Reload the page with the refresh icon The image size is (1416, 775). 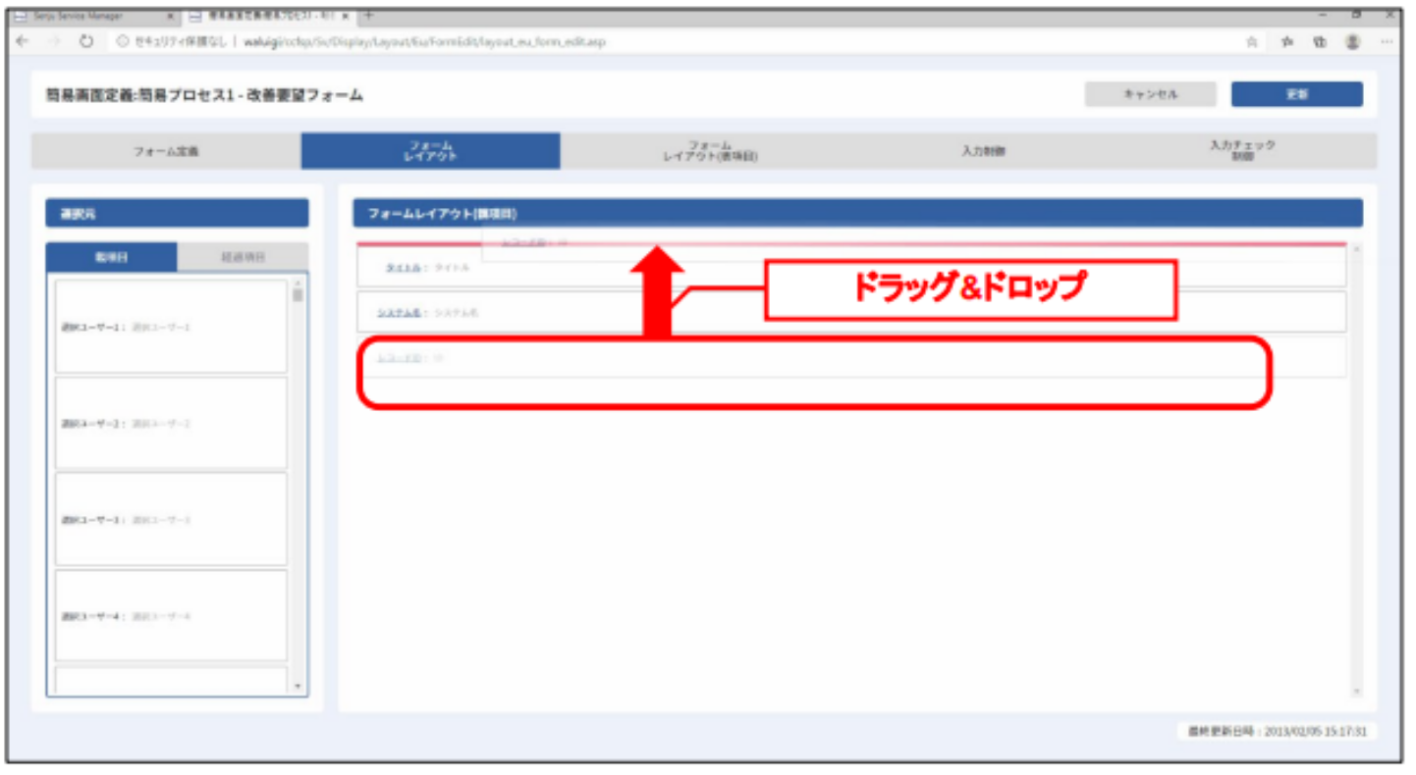pos(85,42)
